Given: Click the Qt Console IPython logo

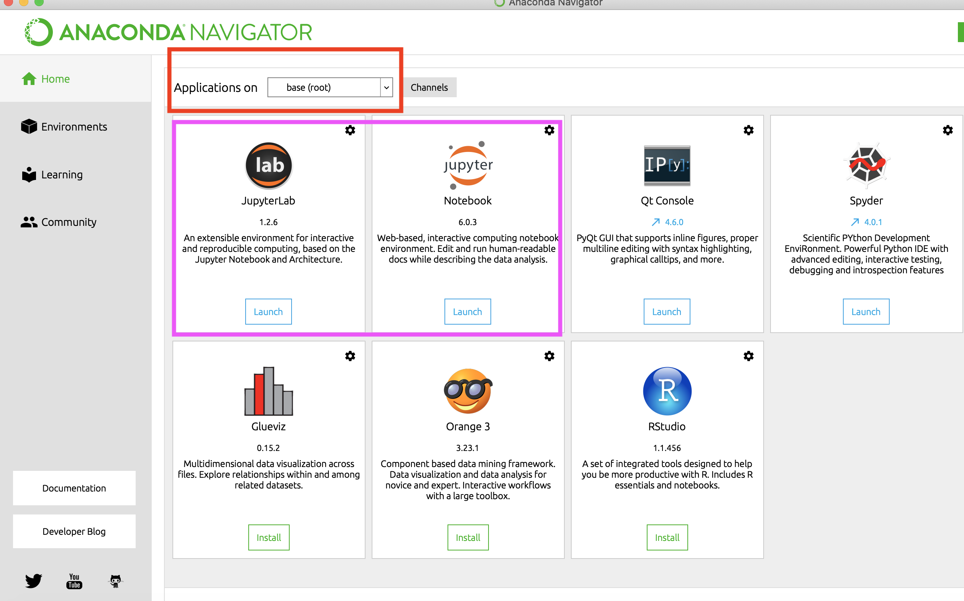Looking at the screenshot, I should (667, 165).
